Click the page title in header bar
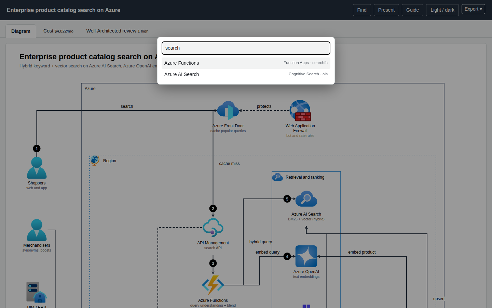This screenshot has width=492, height=308. click(x=64, y=10)
